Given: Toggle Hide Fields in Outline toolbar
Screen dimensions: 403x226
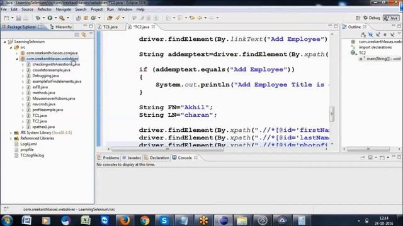Looking at the screenshot, I should (x=370, y=35).
